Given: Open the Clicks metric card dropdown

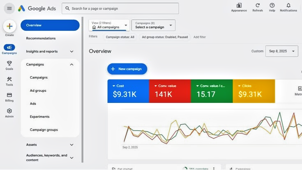Looking at the screenshot, I should [239, 86].
